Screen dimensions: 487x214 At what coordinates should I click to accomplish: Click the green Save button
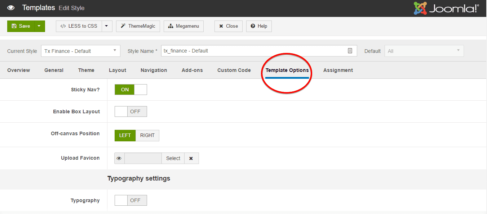21,26
